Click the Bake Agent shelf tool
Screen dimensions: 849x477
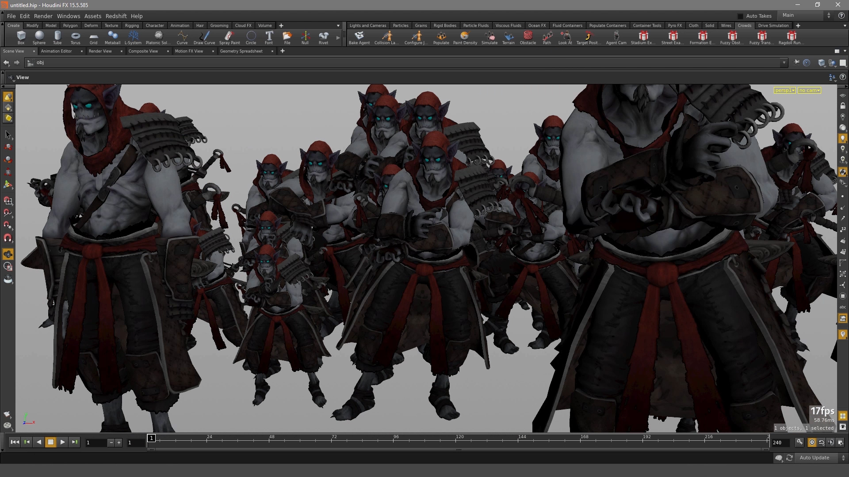point(359,38)
